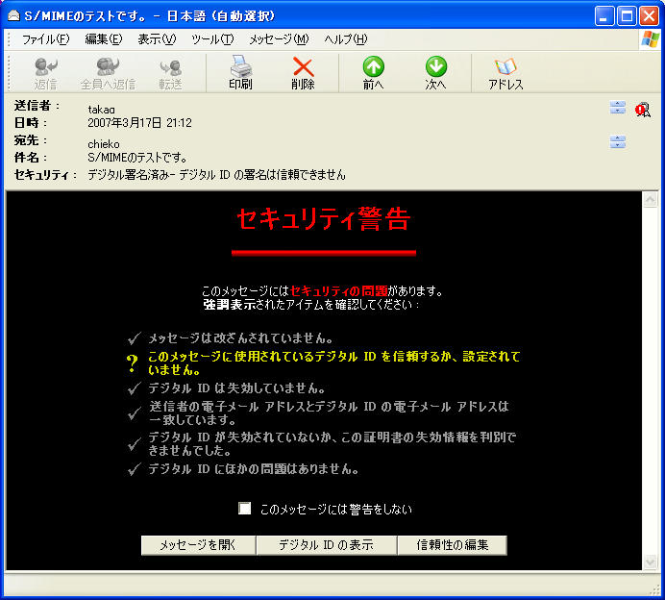Click the メッセージを開く button
This screenshot has width=665, height=600.
(198, 545)
